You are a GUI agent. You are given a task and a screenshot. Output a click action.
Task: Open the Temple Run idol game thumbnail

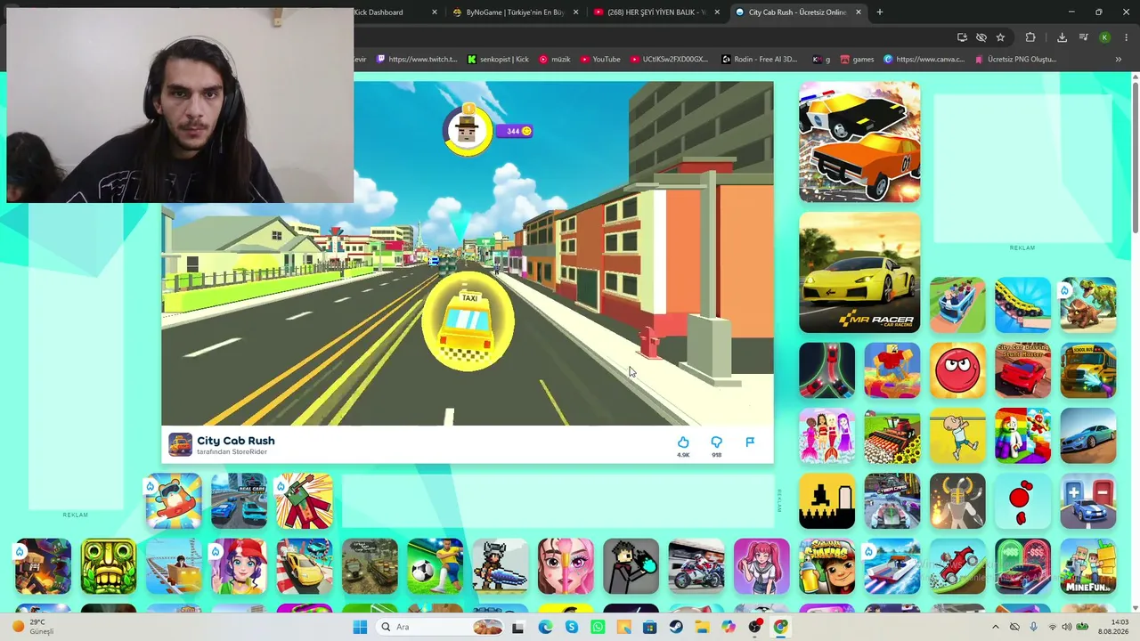pos(109,566)
